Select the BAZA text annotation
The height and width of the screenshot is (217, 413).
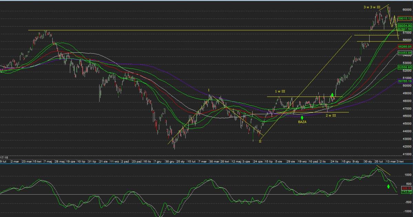302,122
